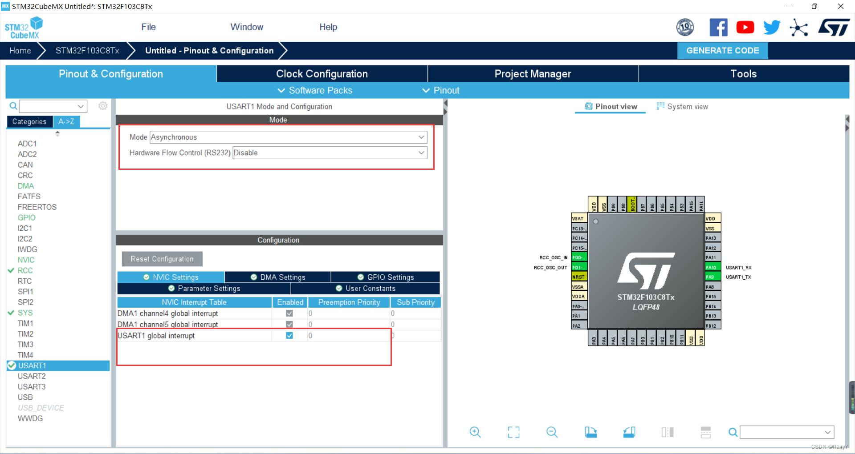Image resolution: width=855 pixels, height=454 pixels.
Task: Click the pin list layout icon
Action: [706, 432]
